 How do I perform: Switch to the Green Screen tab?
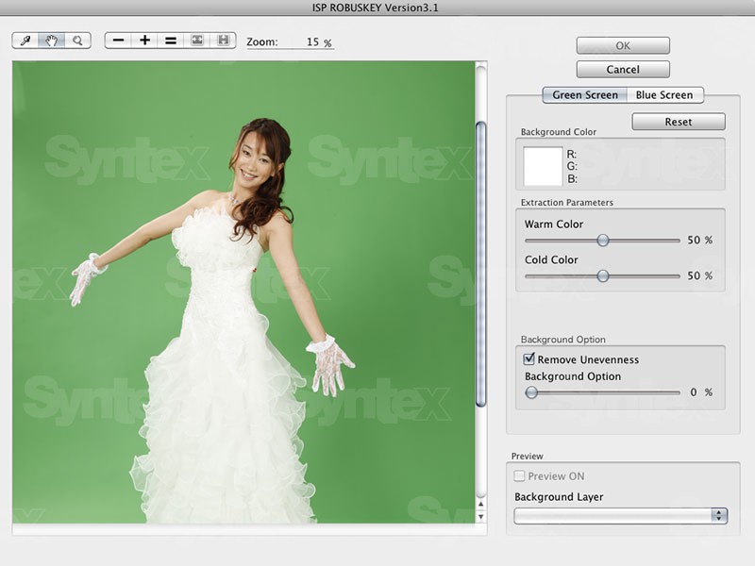tap(585, 95)
